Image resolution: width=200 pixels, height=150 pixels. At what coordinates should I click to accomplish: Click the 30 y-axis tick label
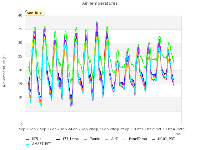click(x=20, y=43)
